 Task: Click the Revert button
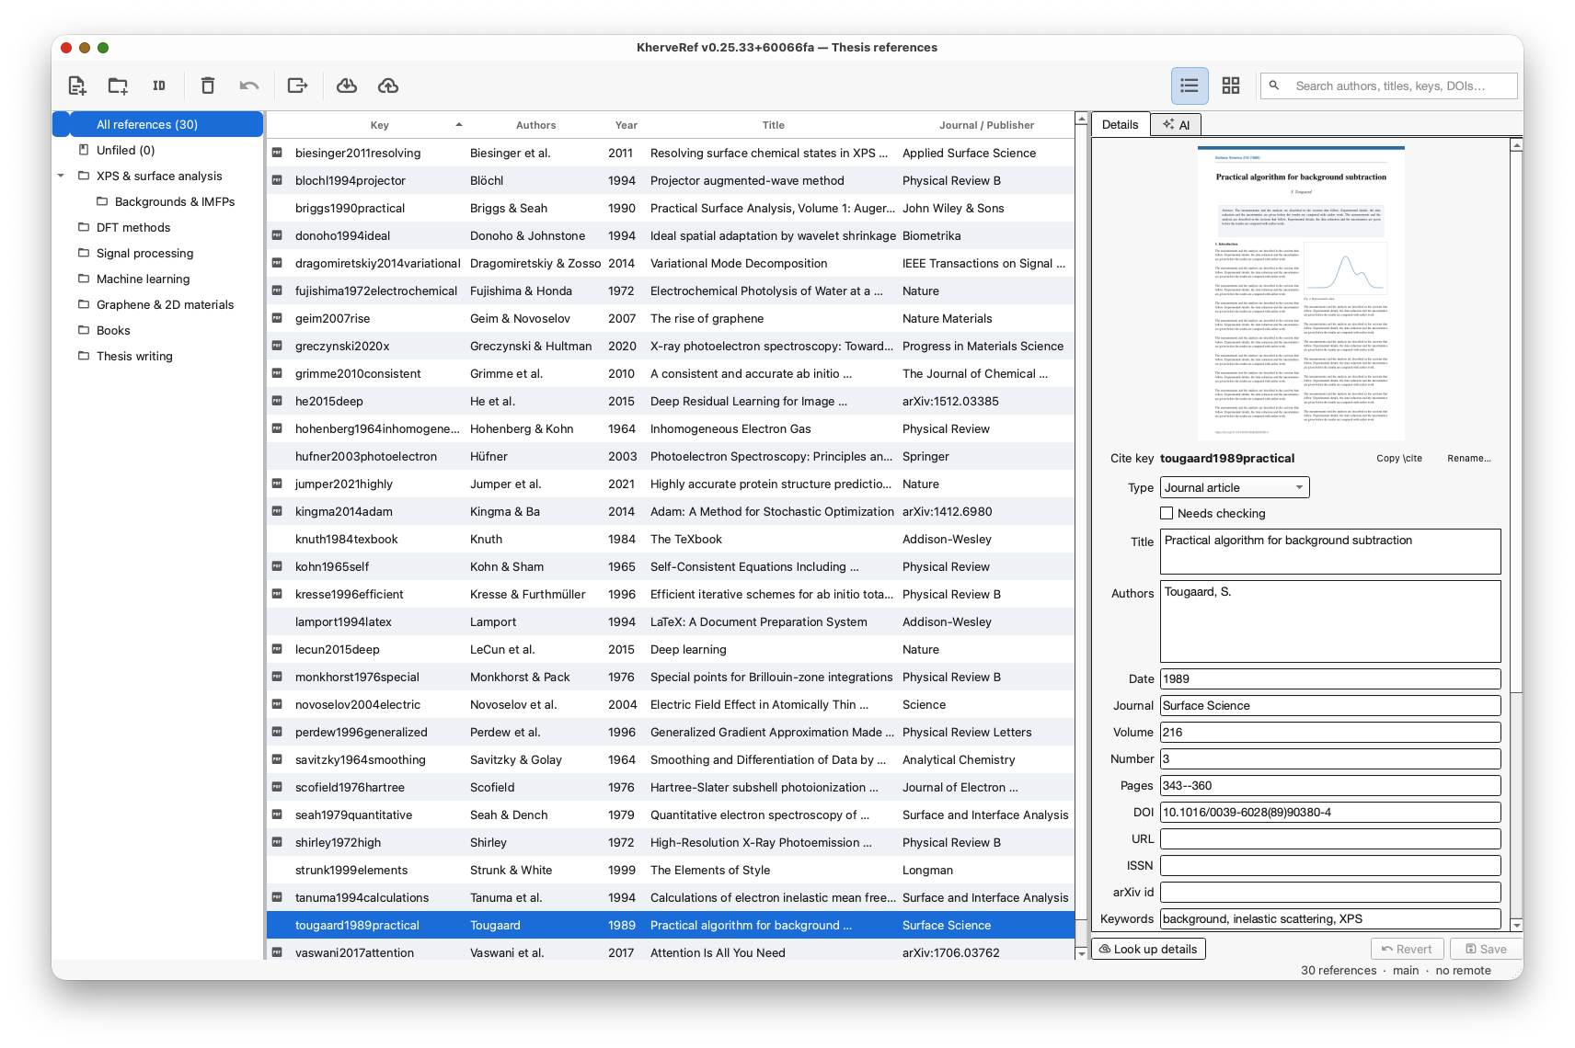point(1407,949)
